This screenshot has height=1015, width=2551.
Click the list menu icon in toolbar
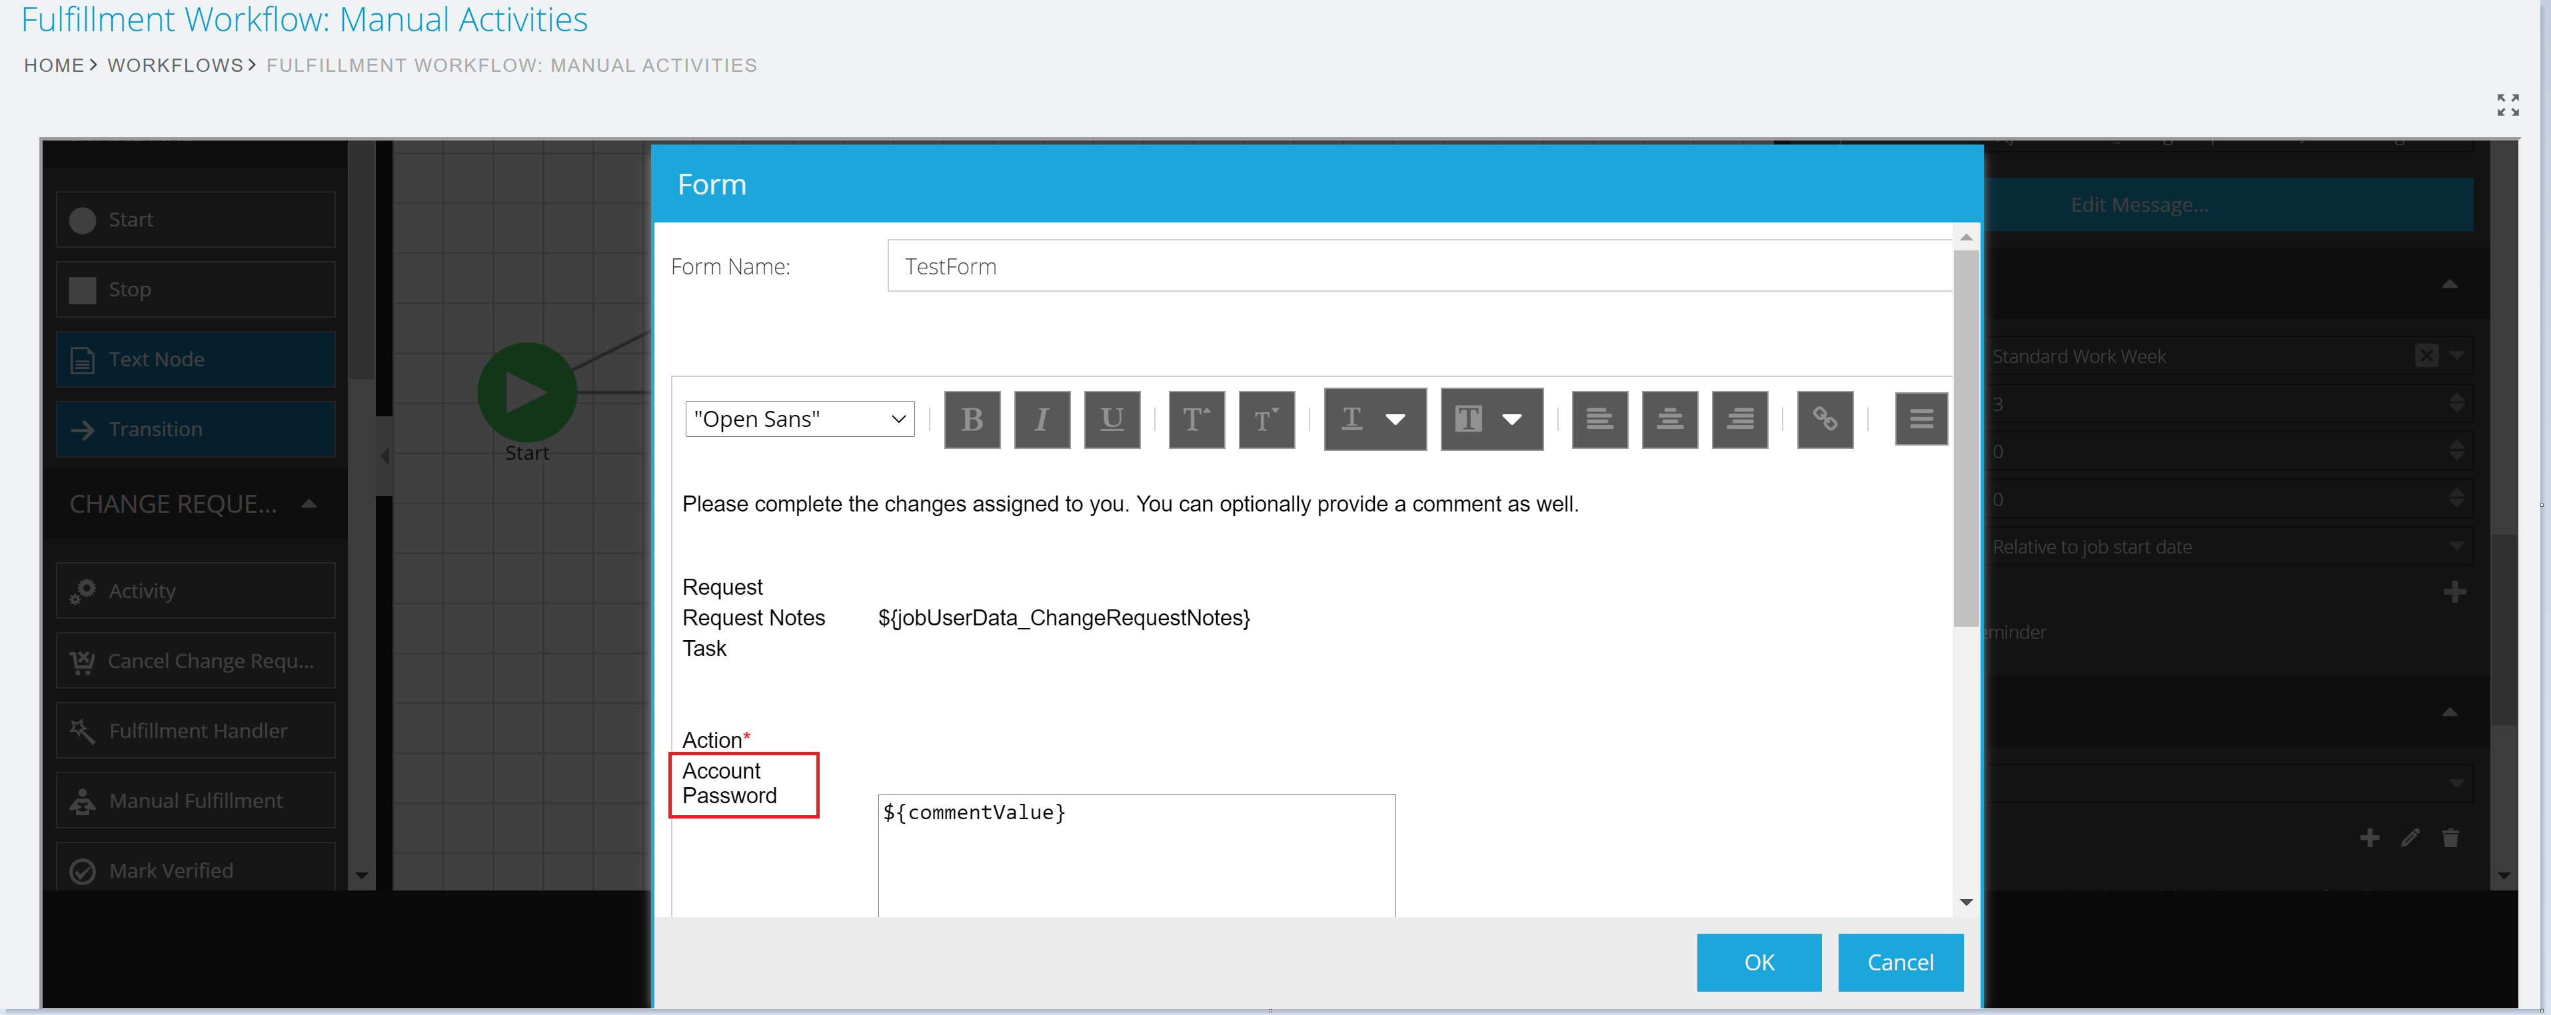click(x=1921, y=420)
